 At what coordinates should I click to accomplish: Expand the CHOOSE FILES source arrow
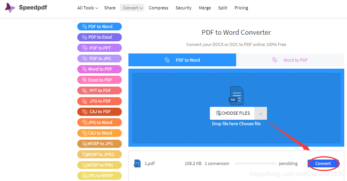[261, 113]
